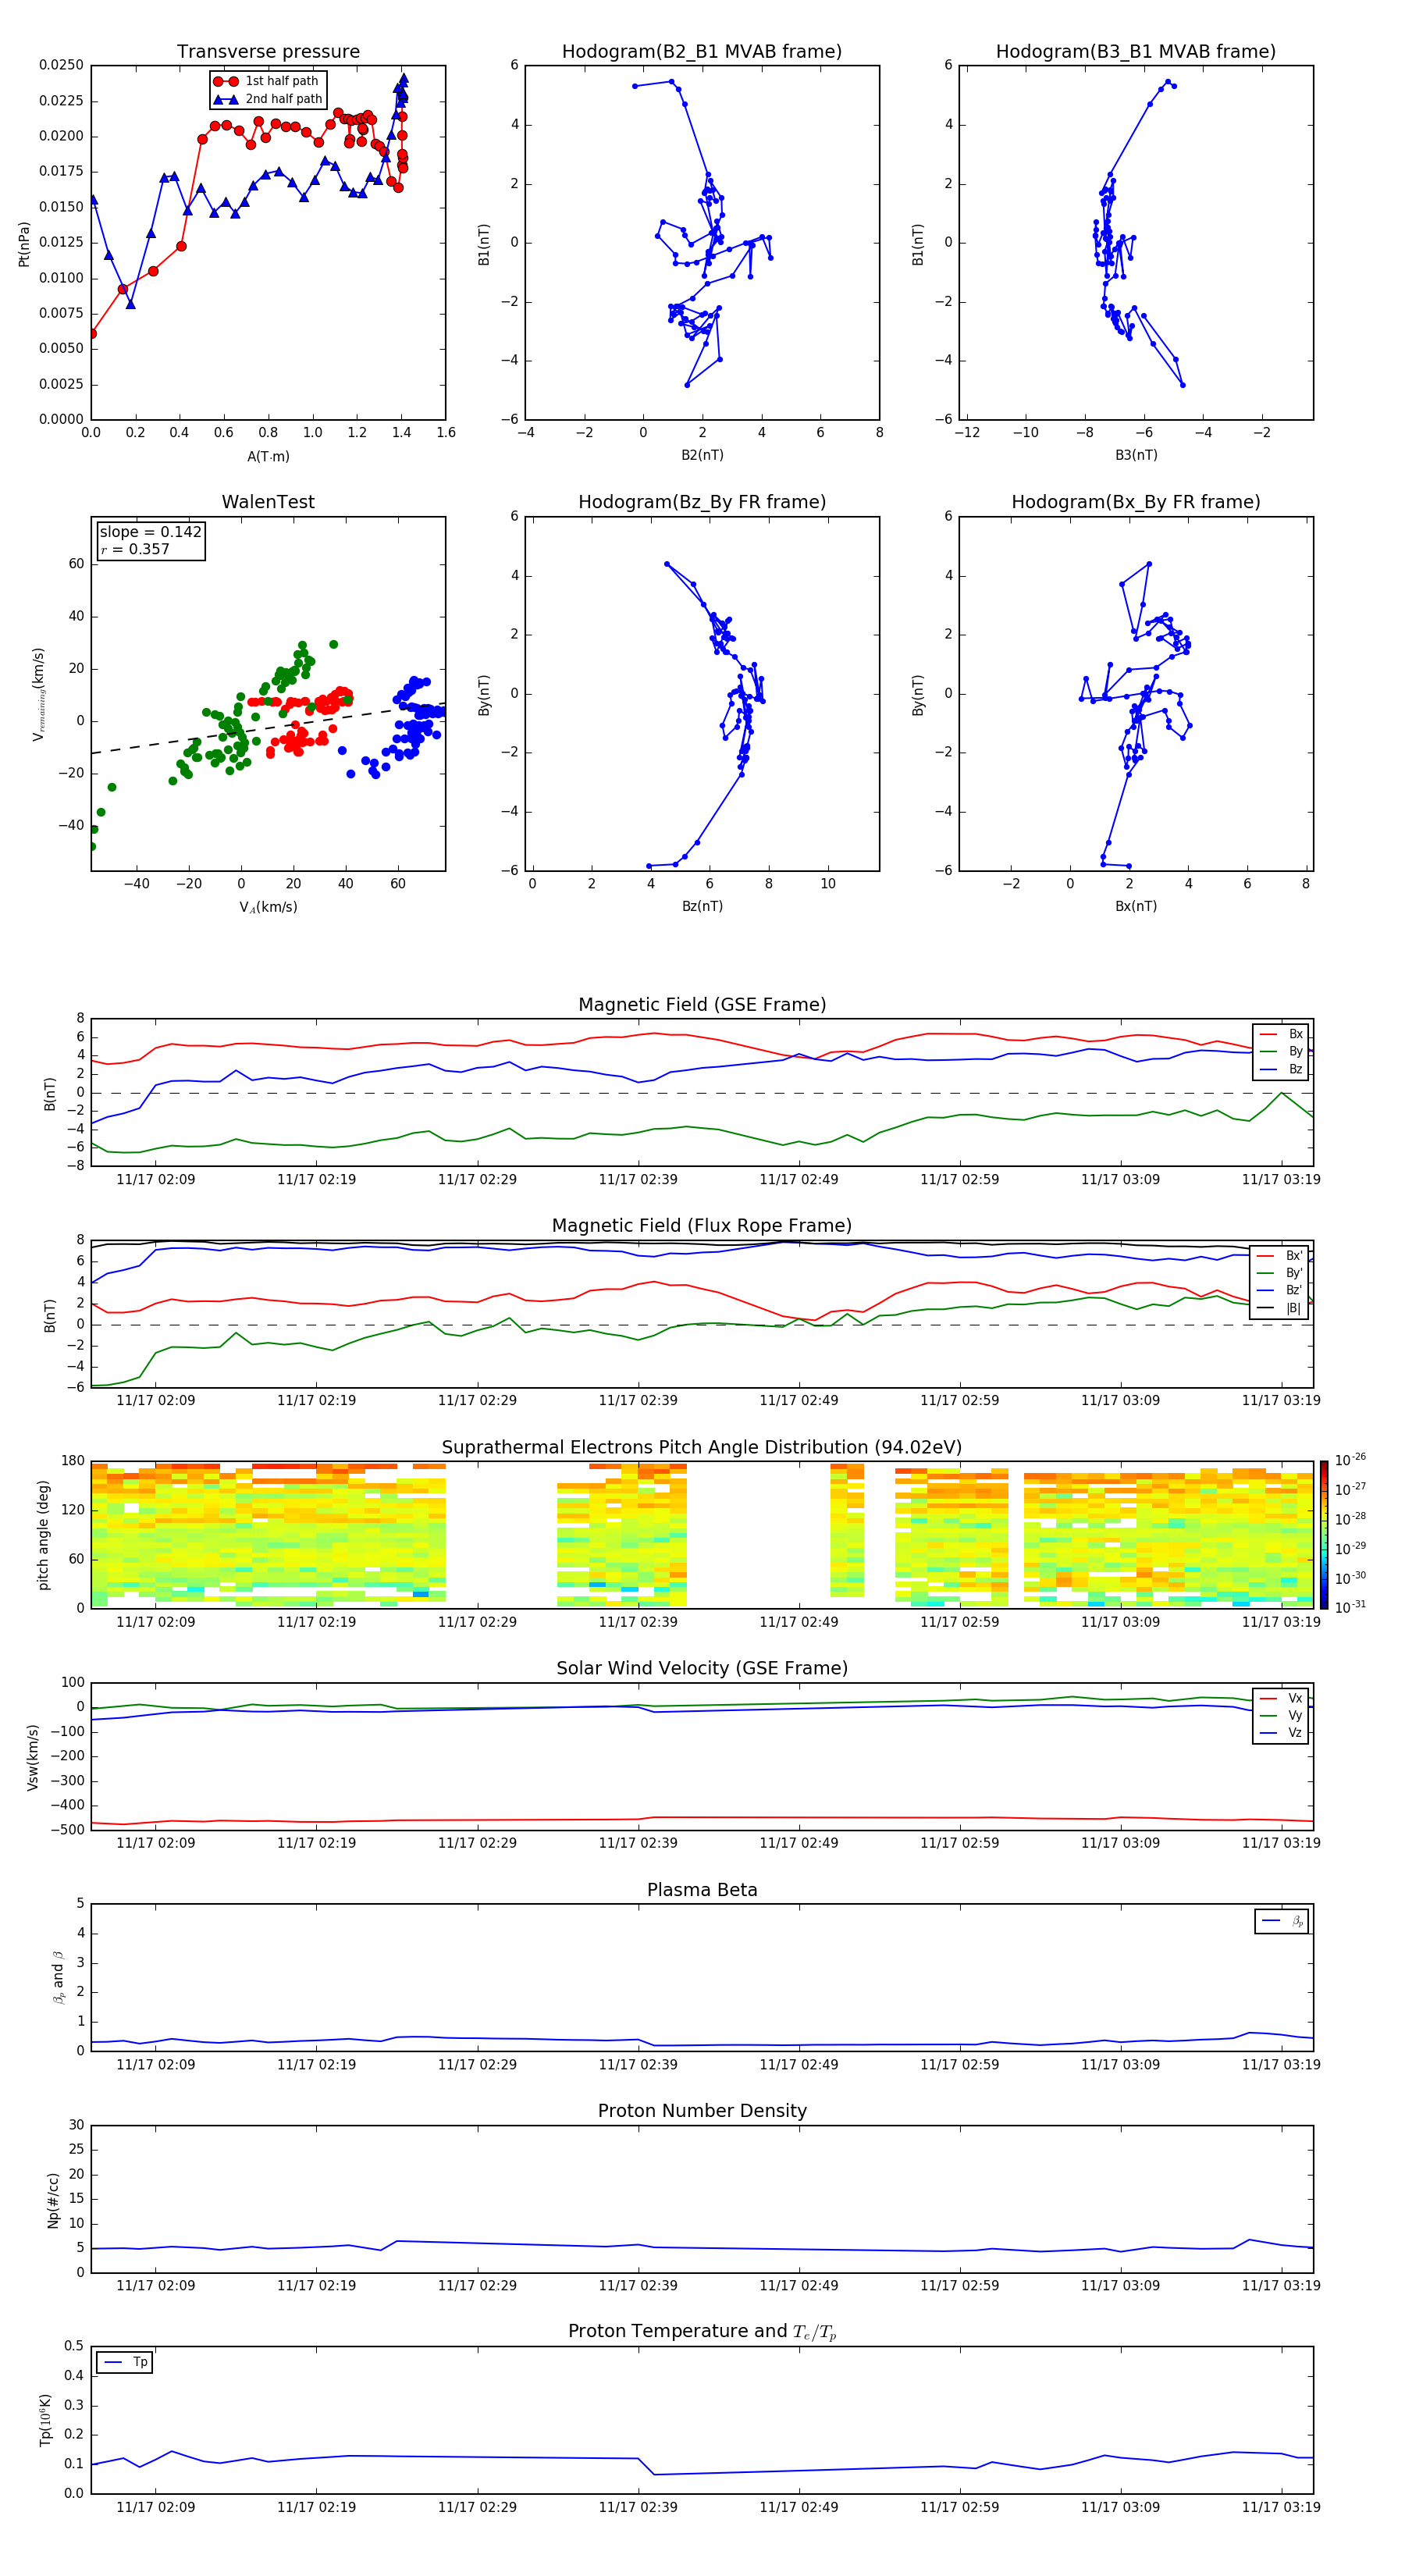Click '11/17 02:49' tick under pitch angle plot
Viewport: 1405px width, 2576px height.
coord(799,1622)
